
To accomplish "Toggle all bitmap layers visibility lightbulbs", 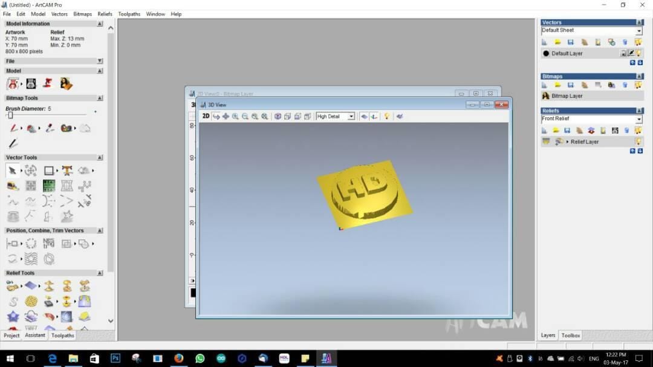I will coord(638,85).
